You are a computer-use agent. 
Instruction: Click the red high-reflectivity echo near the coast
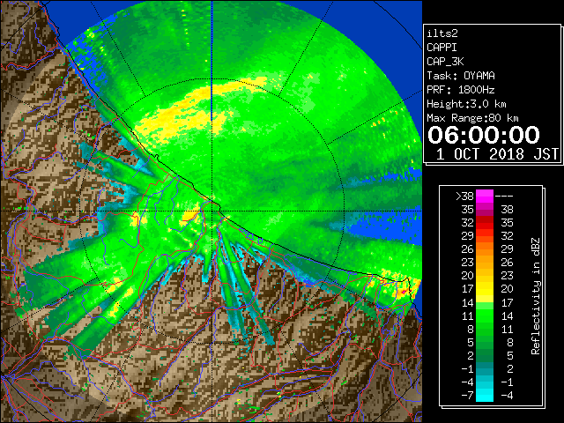coord(404,291)
